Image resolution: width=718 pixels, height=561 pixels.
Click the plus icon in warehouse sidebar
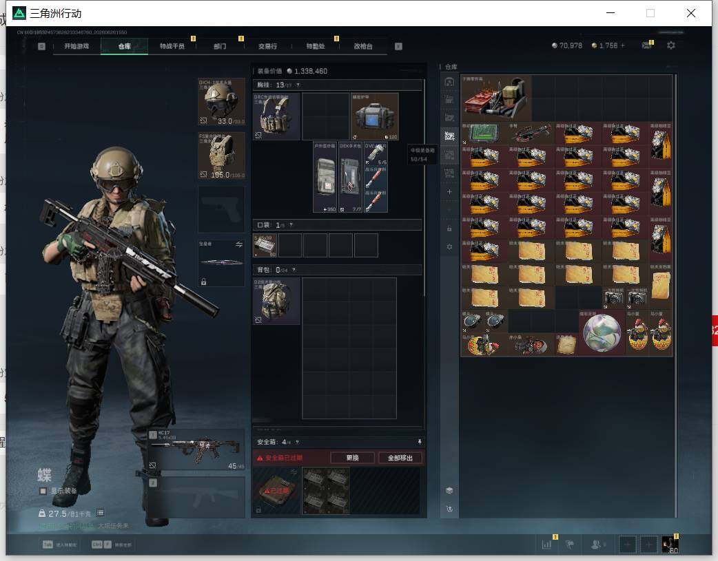click(x=449, y=192)
